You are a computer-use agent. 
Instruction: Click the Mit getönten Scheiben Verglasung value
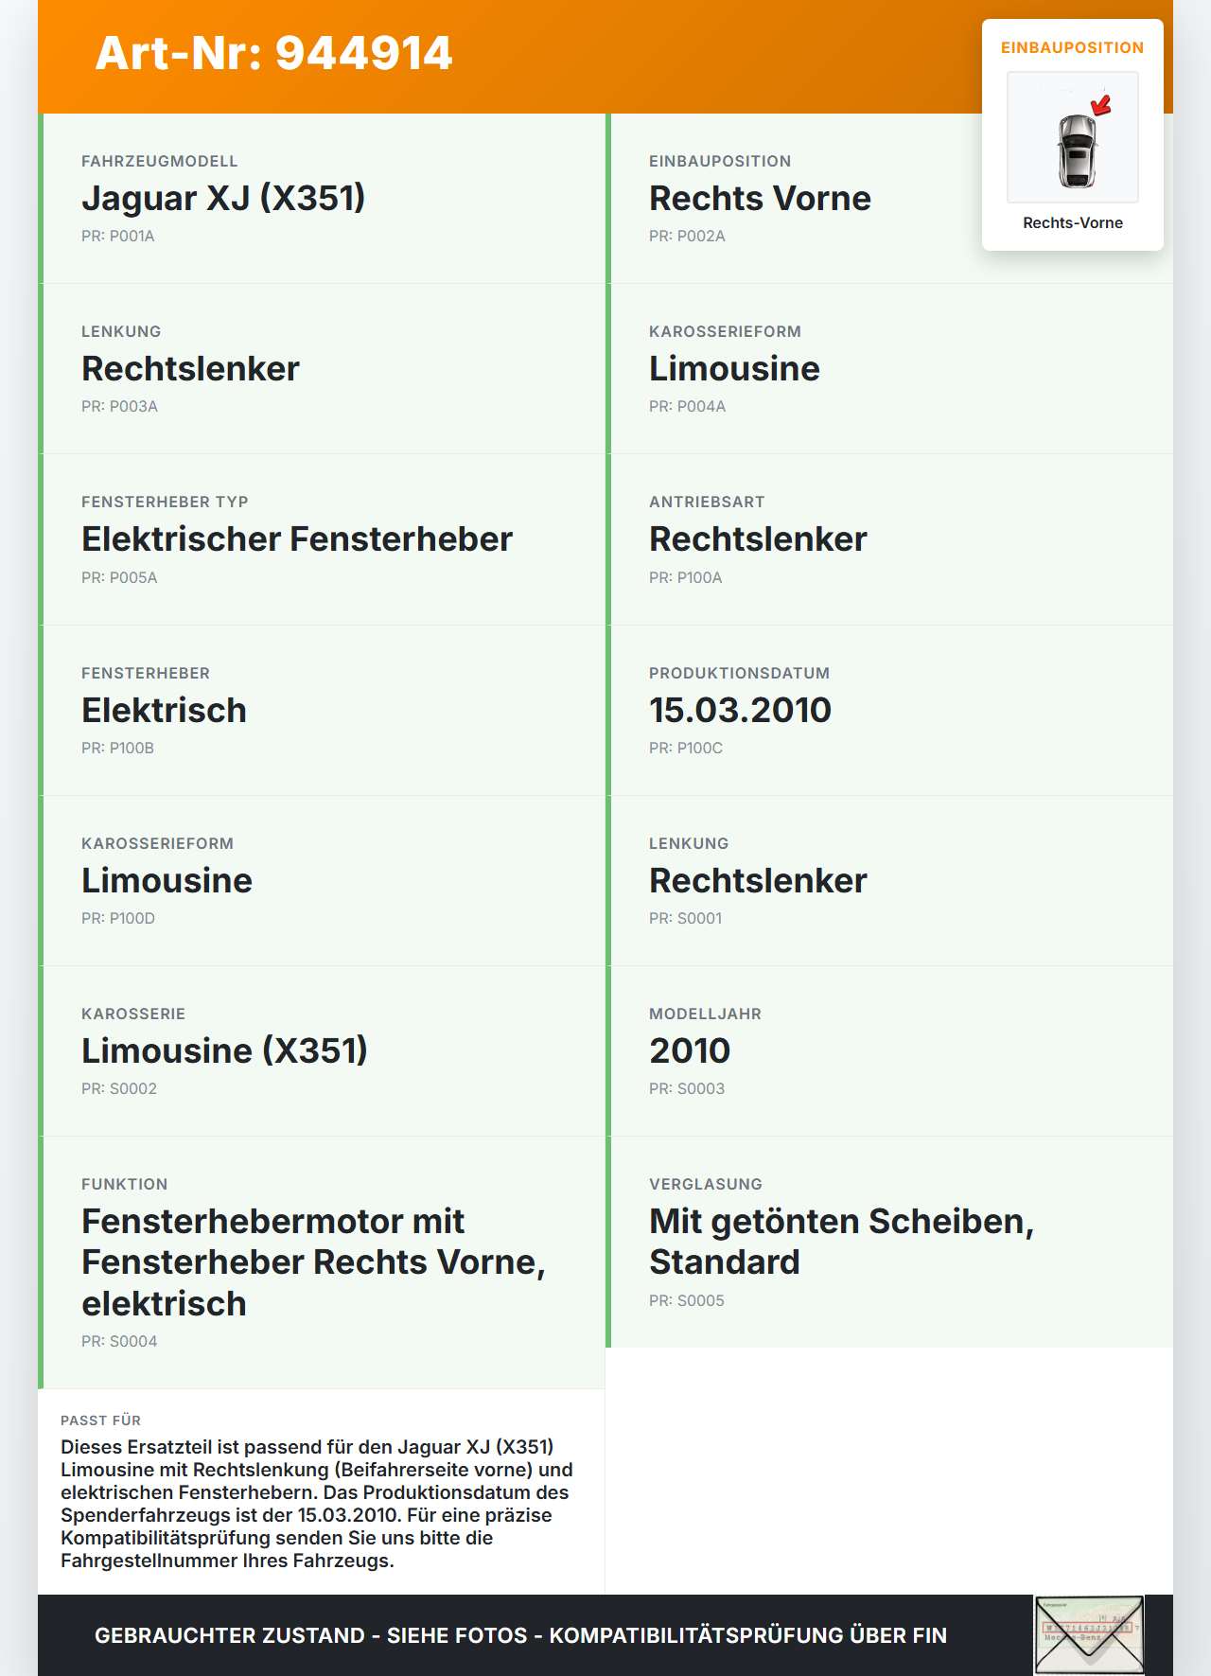pos(841,1242)
